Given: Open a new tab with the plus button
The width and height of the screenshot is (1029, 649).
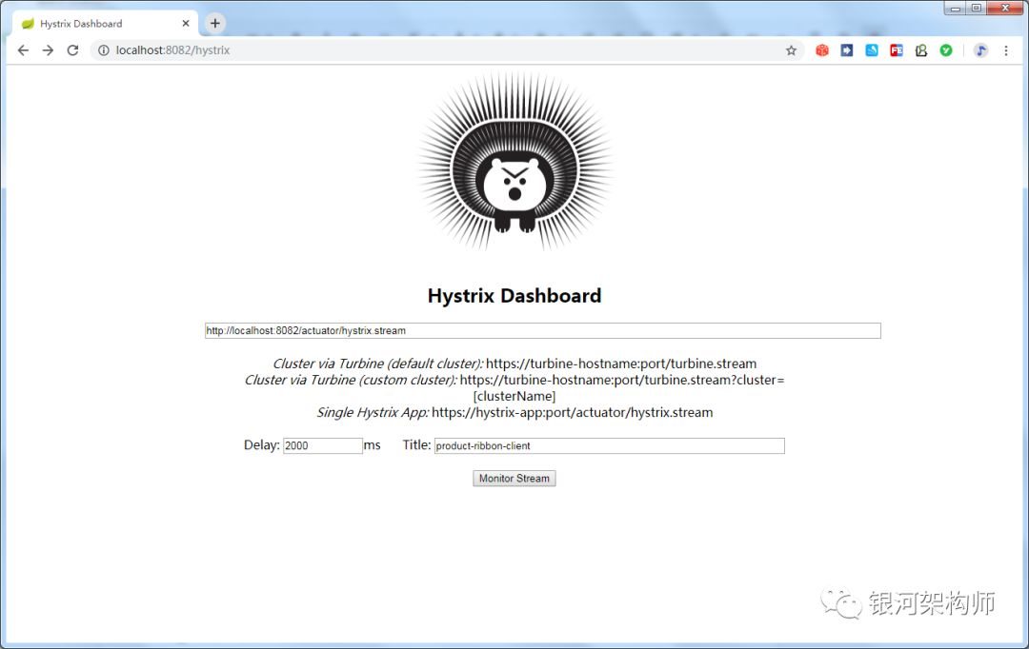Looking at the screenshot, I should tap(214, 24).
